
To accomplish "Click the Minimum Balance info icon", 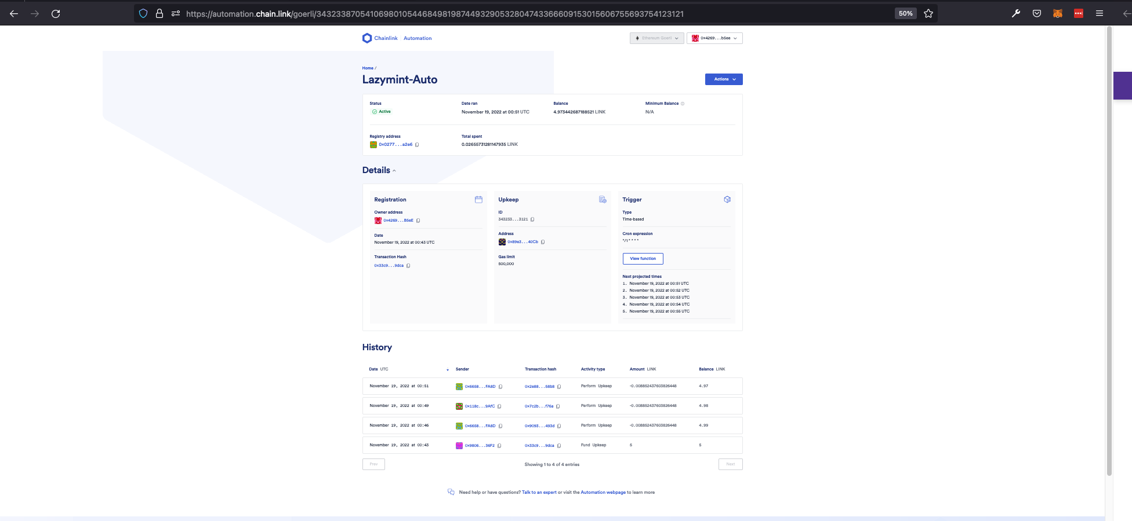I will click(683, 104).
